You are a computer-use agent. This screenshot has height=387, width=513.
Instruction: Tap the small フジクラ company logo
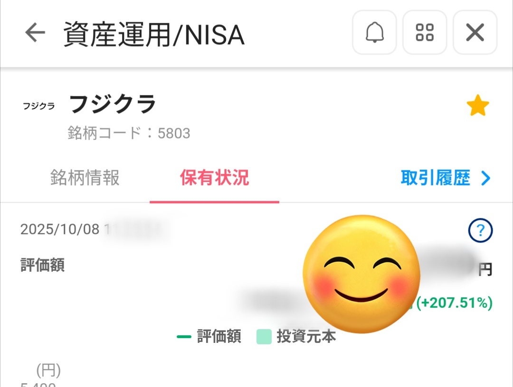[x=39, y=106]
